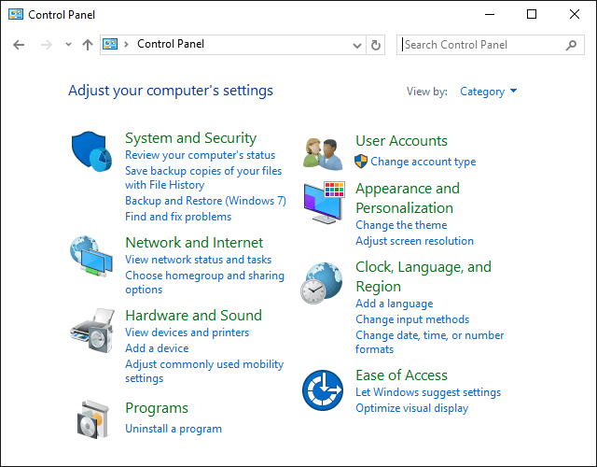Click the Hardware and Sound printer icon

click(90, 330)
